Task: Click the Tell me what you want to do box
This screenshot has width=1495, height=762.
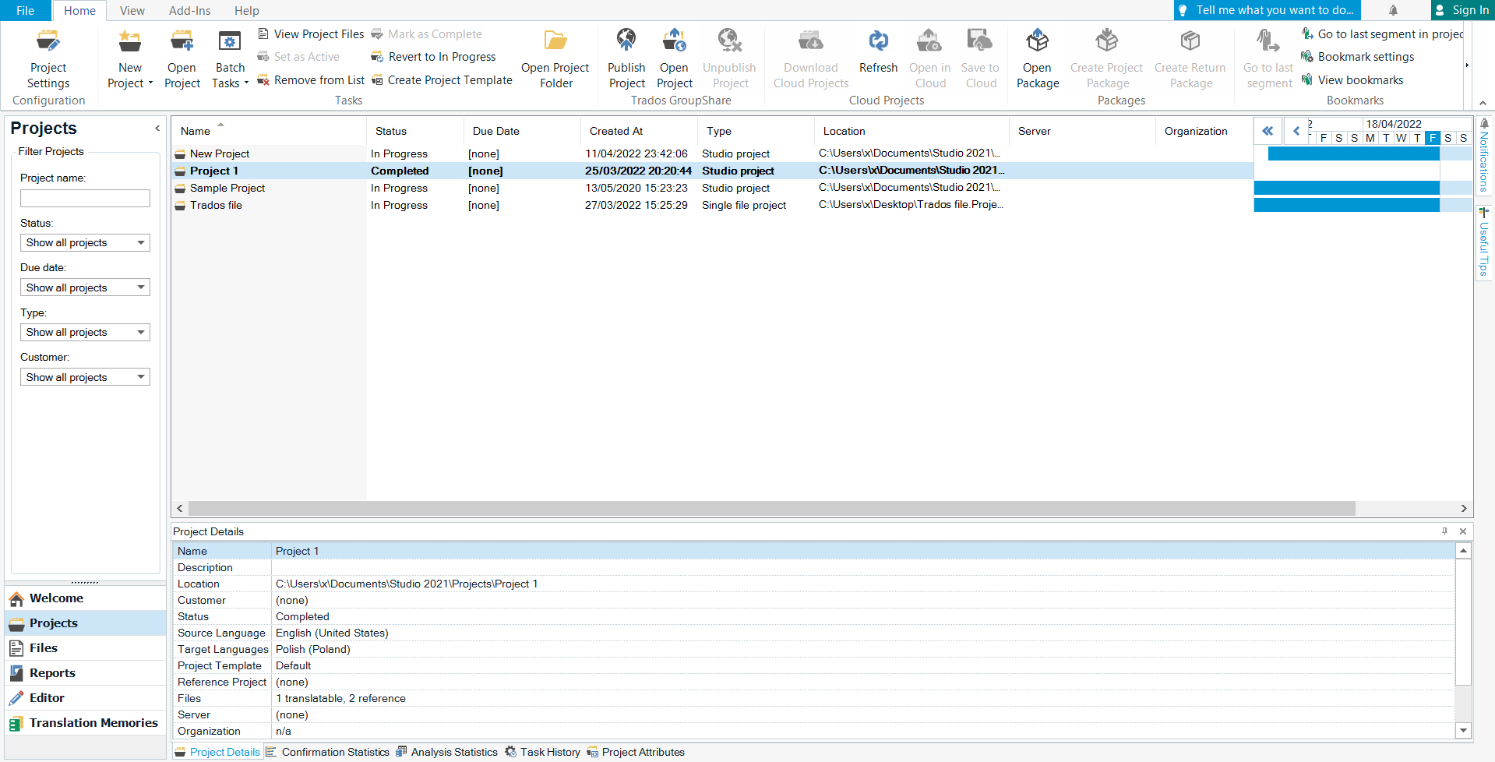Action: click(1268, 10)
